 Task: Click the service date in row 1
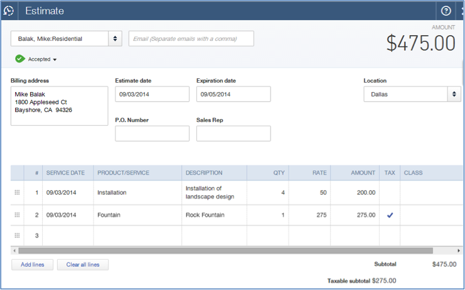coord(68,193)
